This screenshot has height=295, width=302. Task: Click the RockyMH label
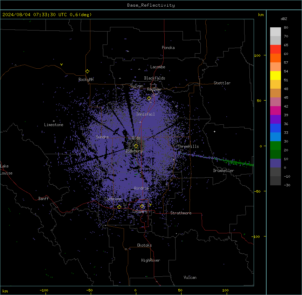(x=86, y=80)
